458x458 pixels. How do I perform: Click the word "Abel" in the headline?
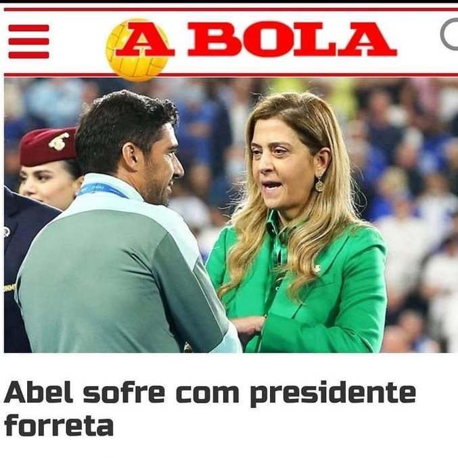pos(39,392)
